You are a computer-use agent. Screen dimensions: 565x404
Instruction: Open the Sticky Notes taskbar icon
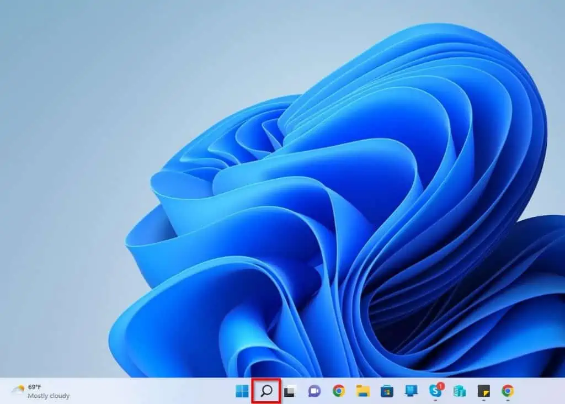tap(483, 391)
